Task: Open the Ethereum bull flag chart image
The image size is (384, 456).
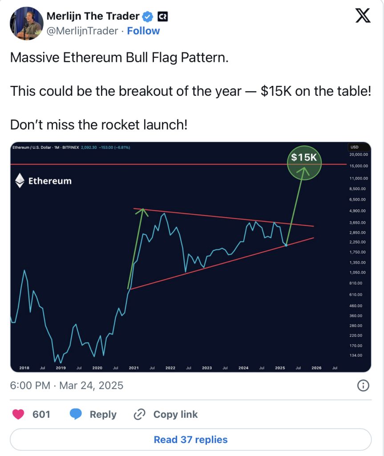Action: coord(191,257)
